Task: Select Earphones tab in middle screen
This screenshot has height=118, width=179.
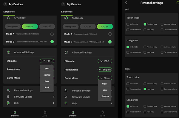Action: point(67,12)
